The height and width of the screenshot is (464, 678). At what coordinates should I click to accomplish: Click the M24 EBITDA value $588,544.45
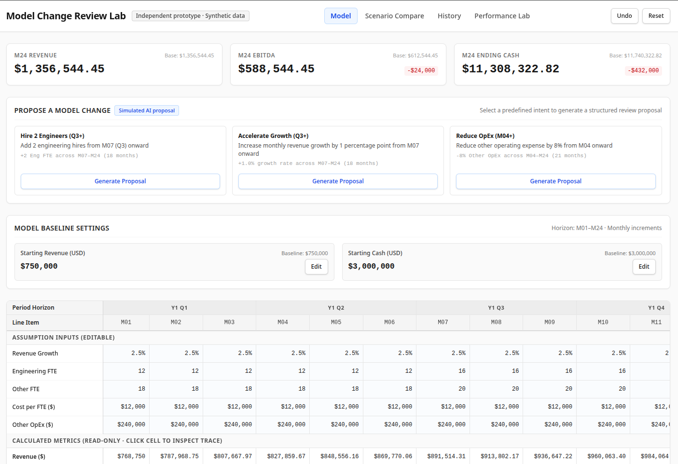pos(276,69)
